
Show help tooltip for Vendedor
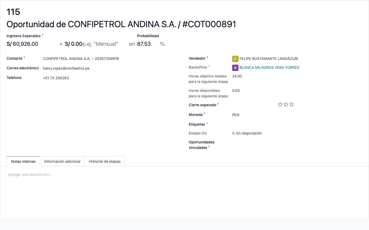pyautogui.click(x=207, y=57)
